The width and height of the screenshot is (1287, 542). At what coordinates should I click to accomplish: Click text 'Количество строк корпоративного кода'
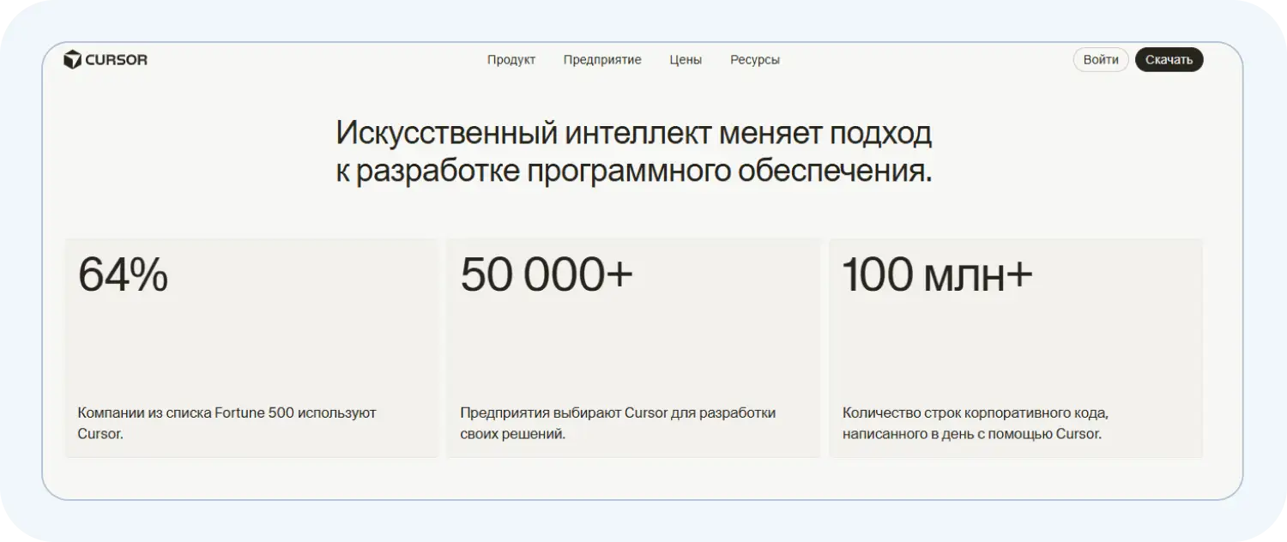(x=976, y=413)
